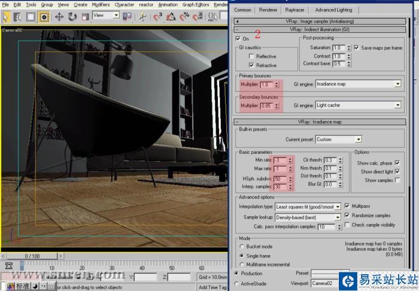Select Single frame mode
Screen dimensions: 419x291
point(242,256)
